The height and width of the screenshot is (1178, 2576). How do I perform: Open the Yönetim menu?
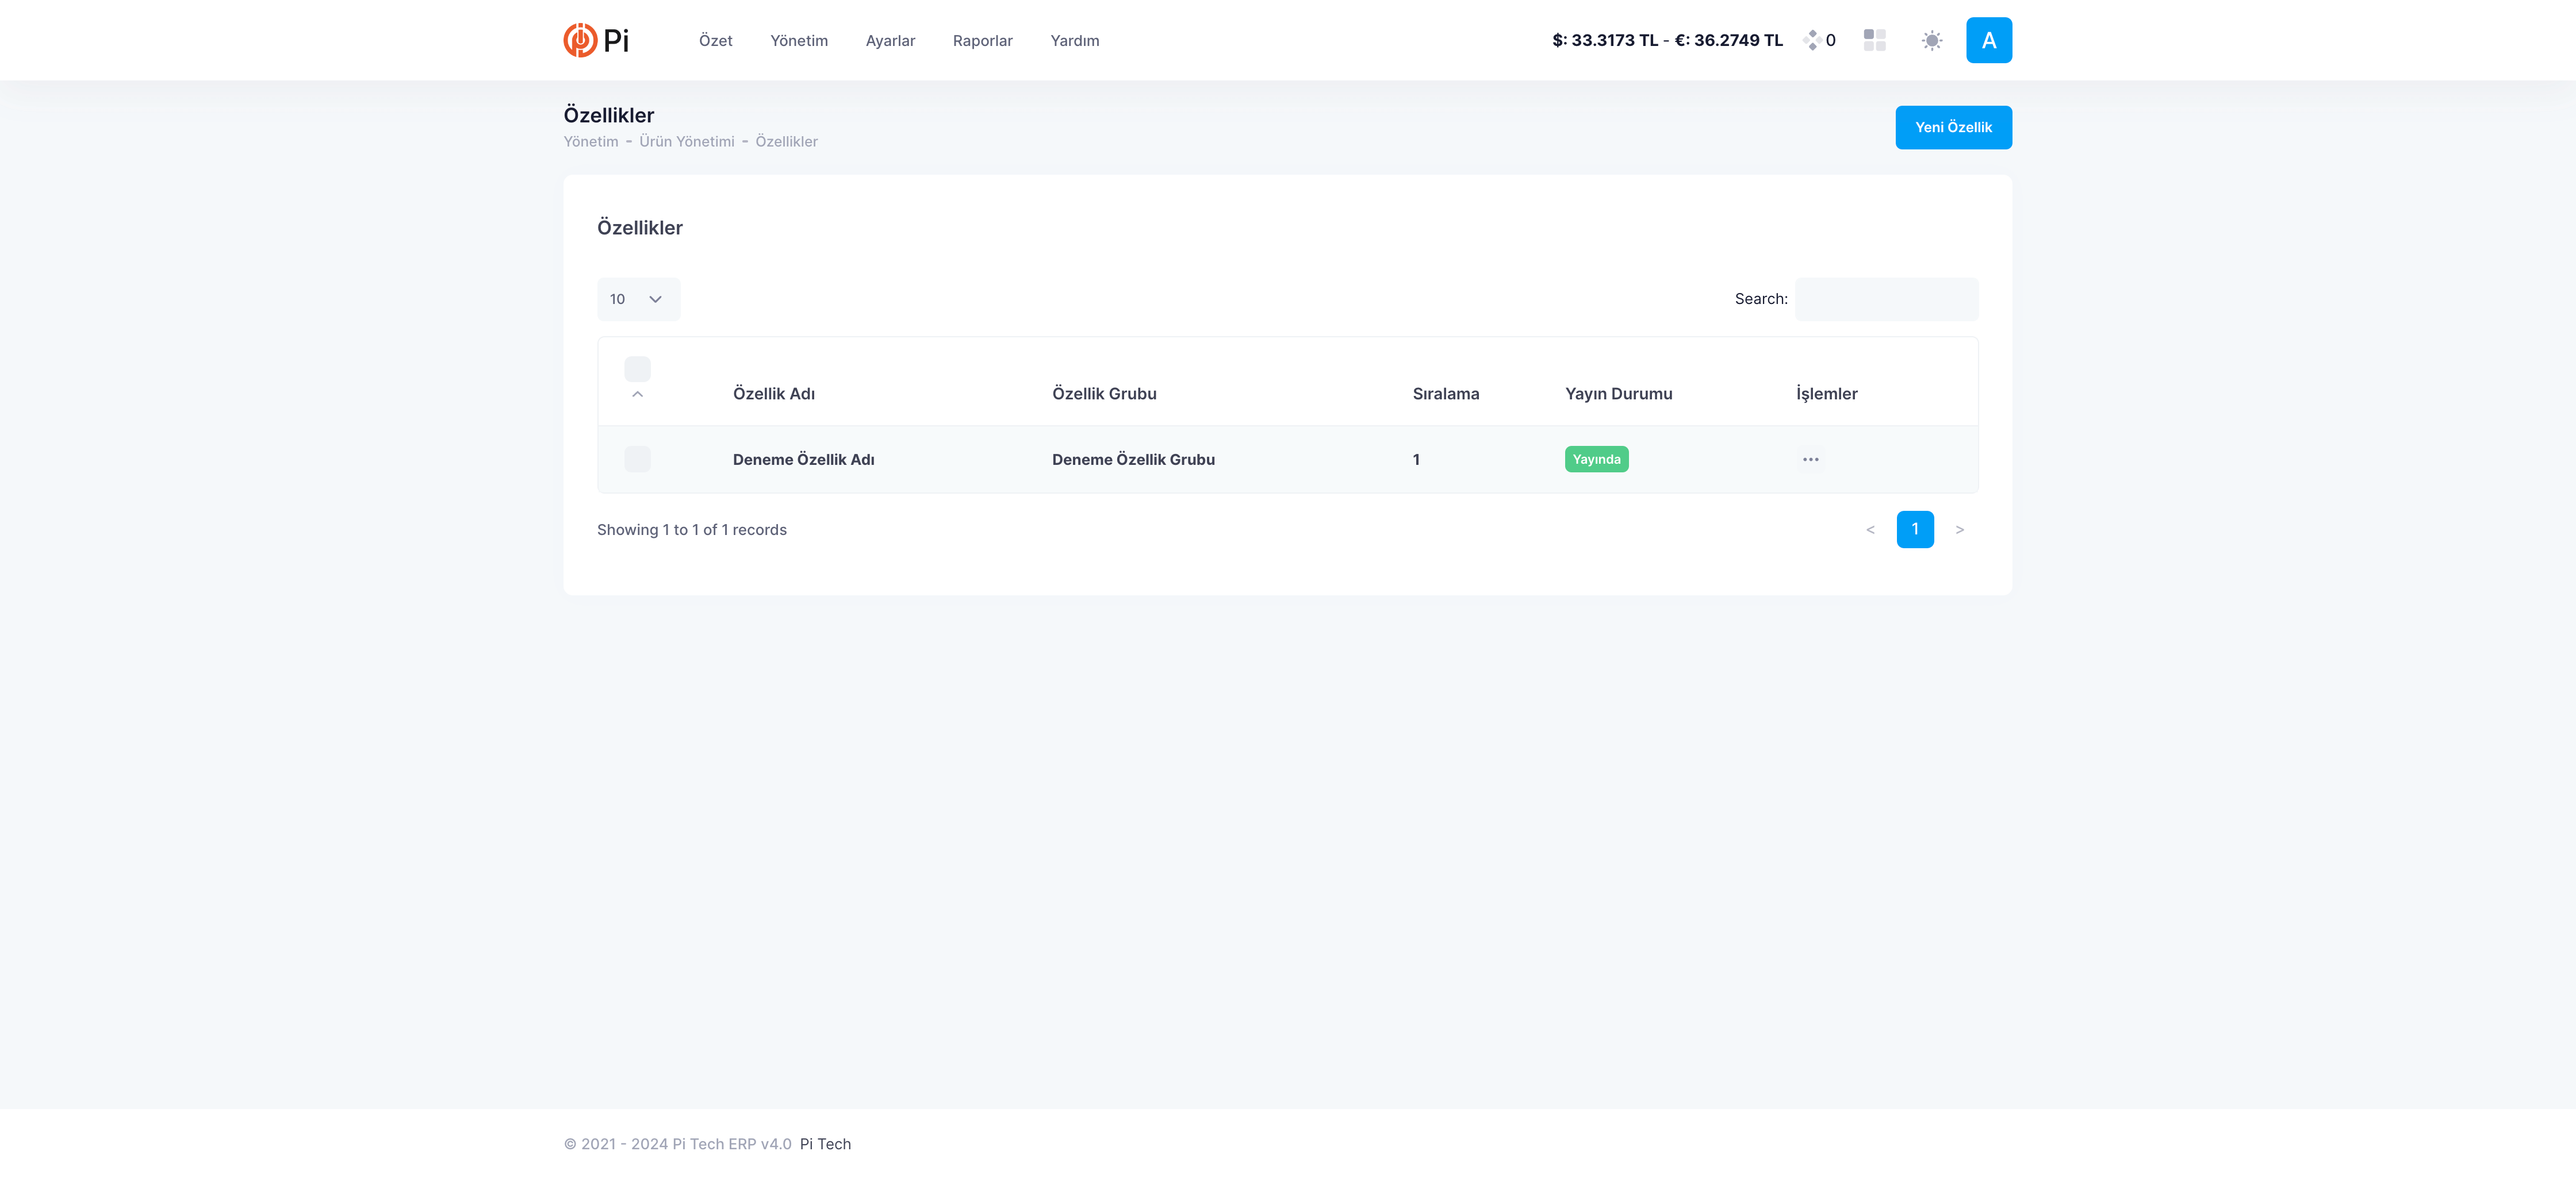click(798, 41)
